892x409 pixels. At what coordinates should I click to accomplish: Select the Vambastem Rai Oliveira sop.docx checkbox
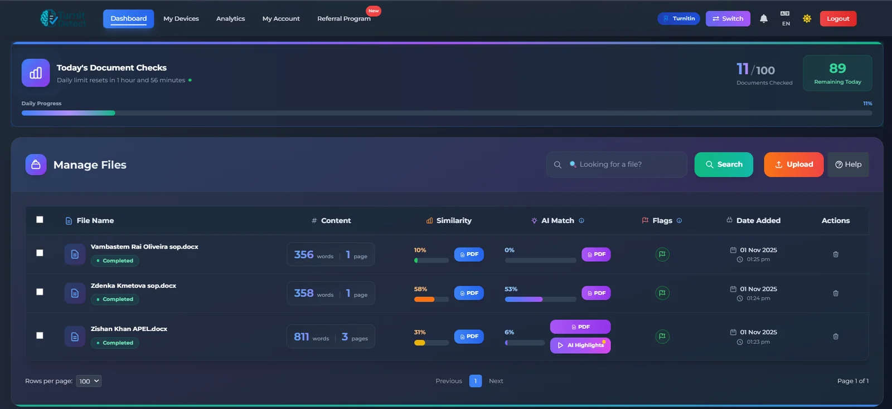coord(40,253)
